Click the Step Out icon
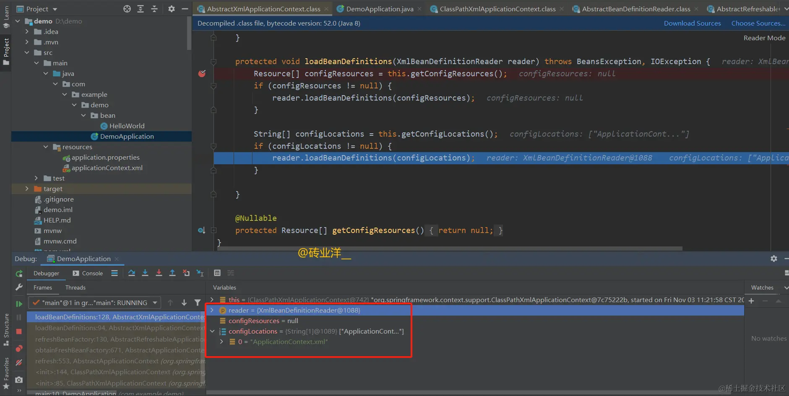 coord(172,273)
